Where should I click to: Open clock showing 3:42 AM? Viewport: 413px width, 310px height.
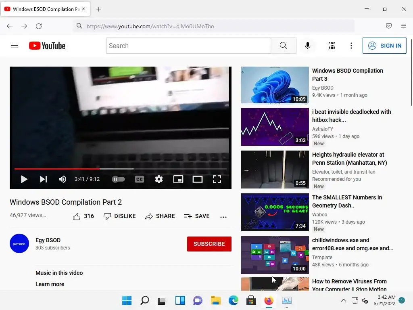384,300
